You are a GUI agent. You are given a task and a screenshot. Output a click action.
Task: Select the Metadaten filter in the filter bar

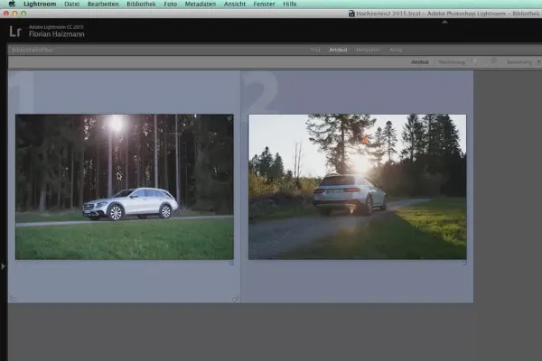click(368, 51)
